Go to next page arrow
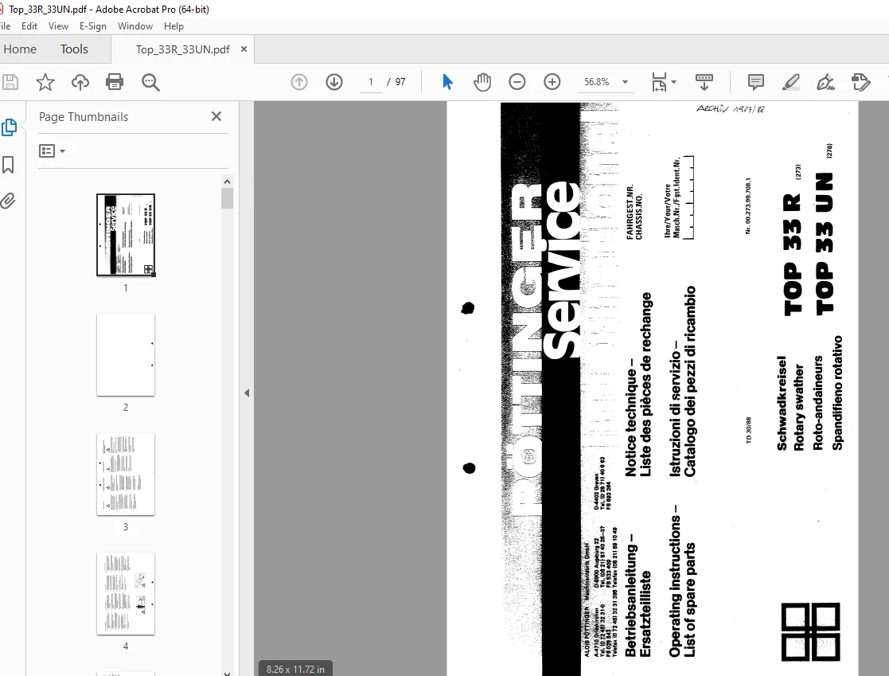 pos(334,82)
